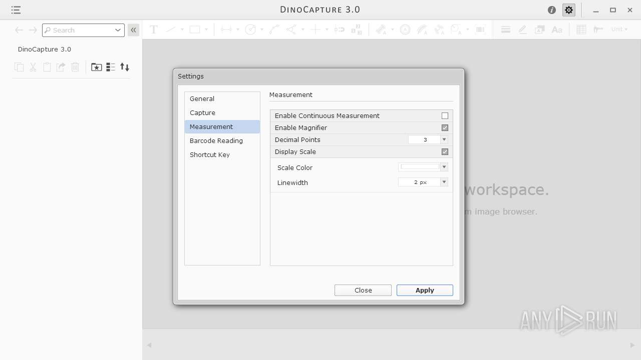Click the paste clipboard icon
This screenshot has height=360, width=641.
pos(47,67)
